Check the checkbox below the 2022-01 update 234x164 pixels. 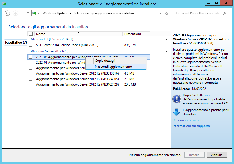(x=31, y=68)
